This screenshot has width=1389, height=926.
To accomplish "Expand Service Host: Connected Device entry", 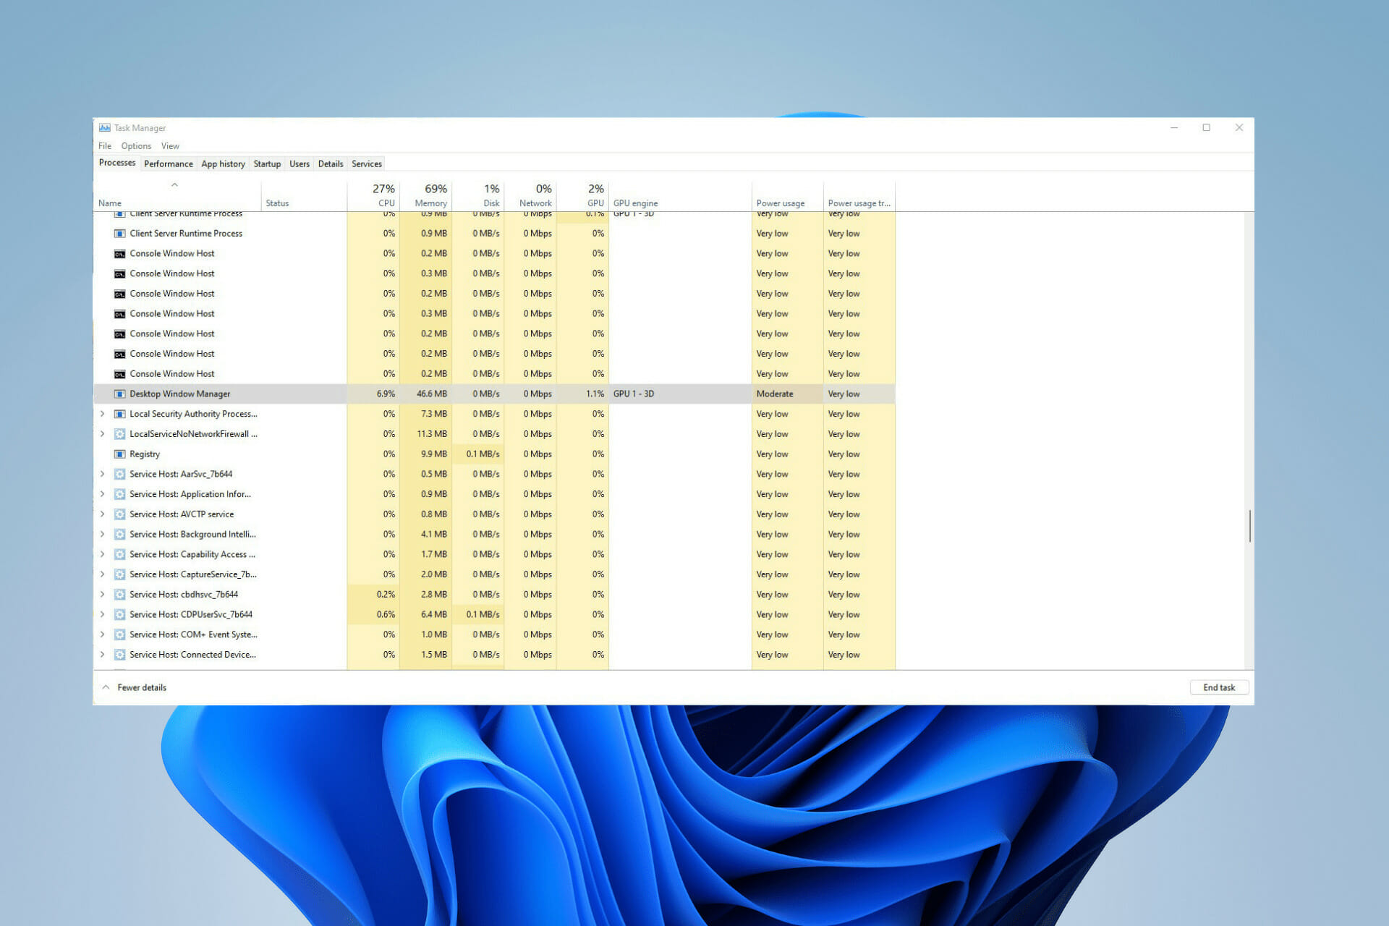I will 102,654.
